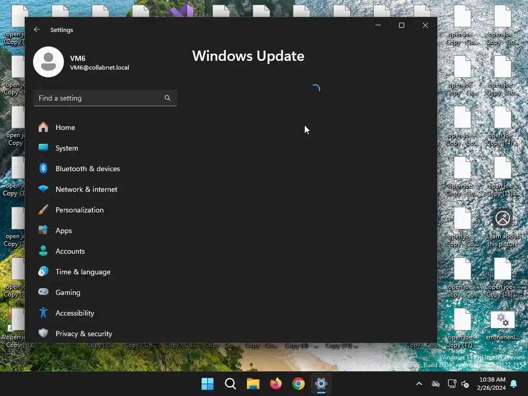
Task: Select the errorwhenl... desktop file
Action: 502,325
